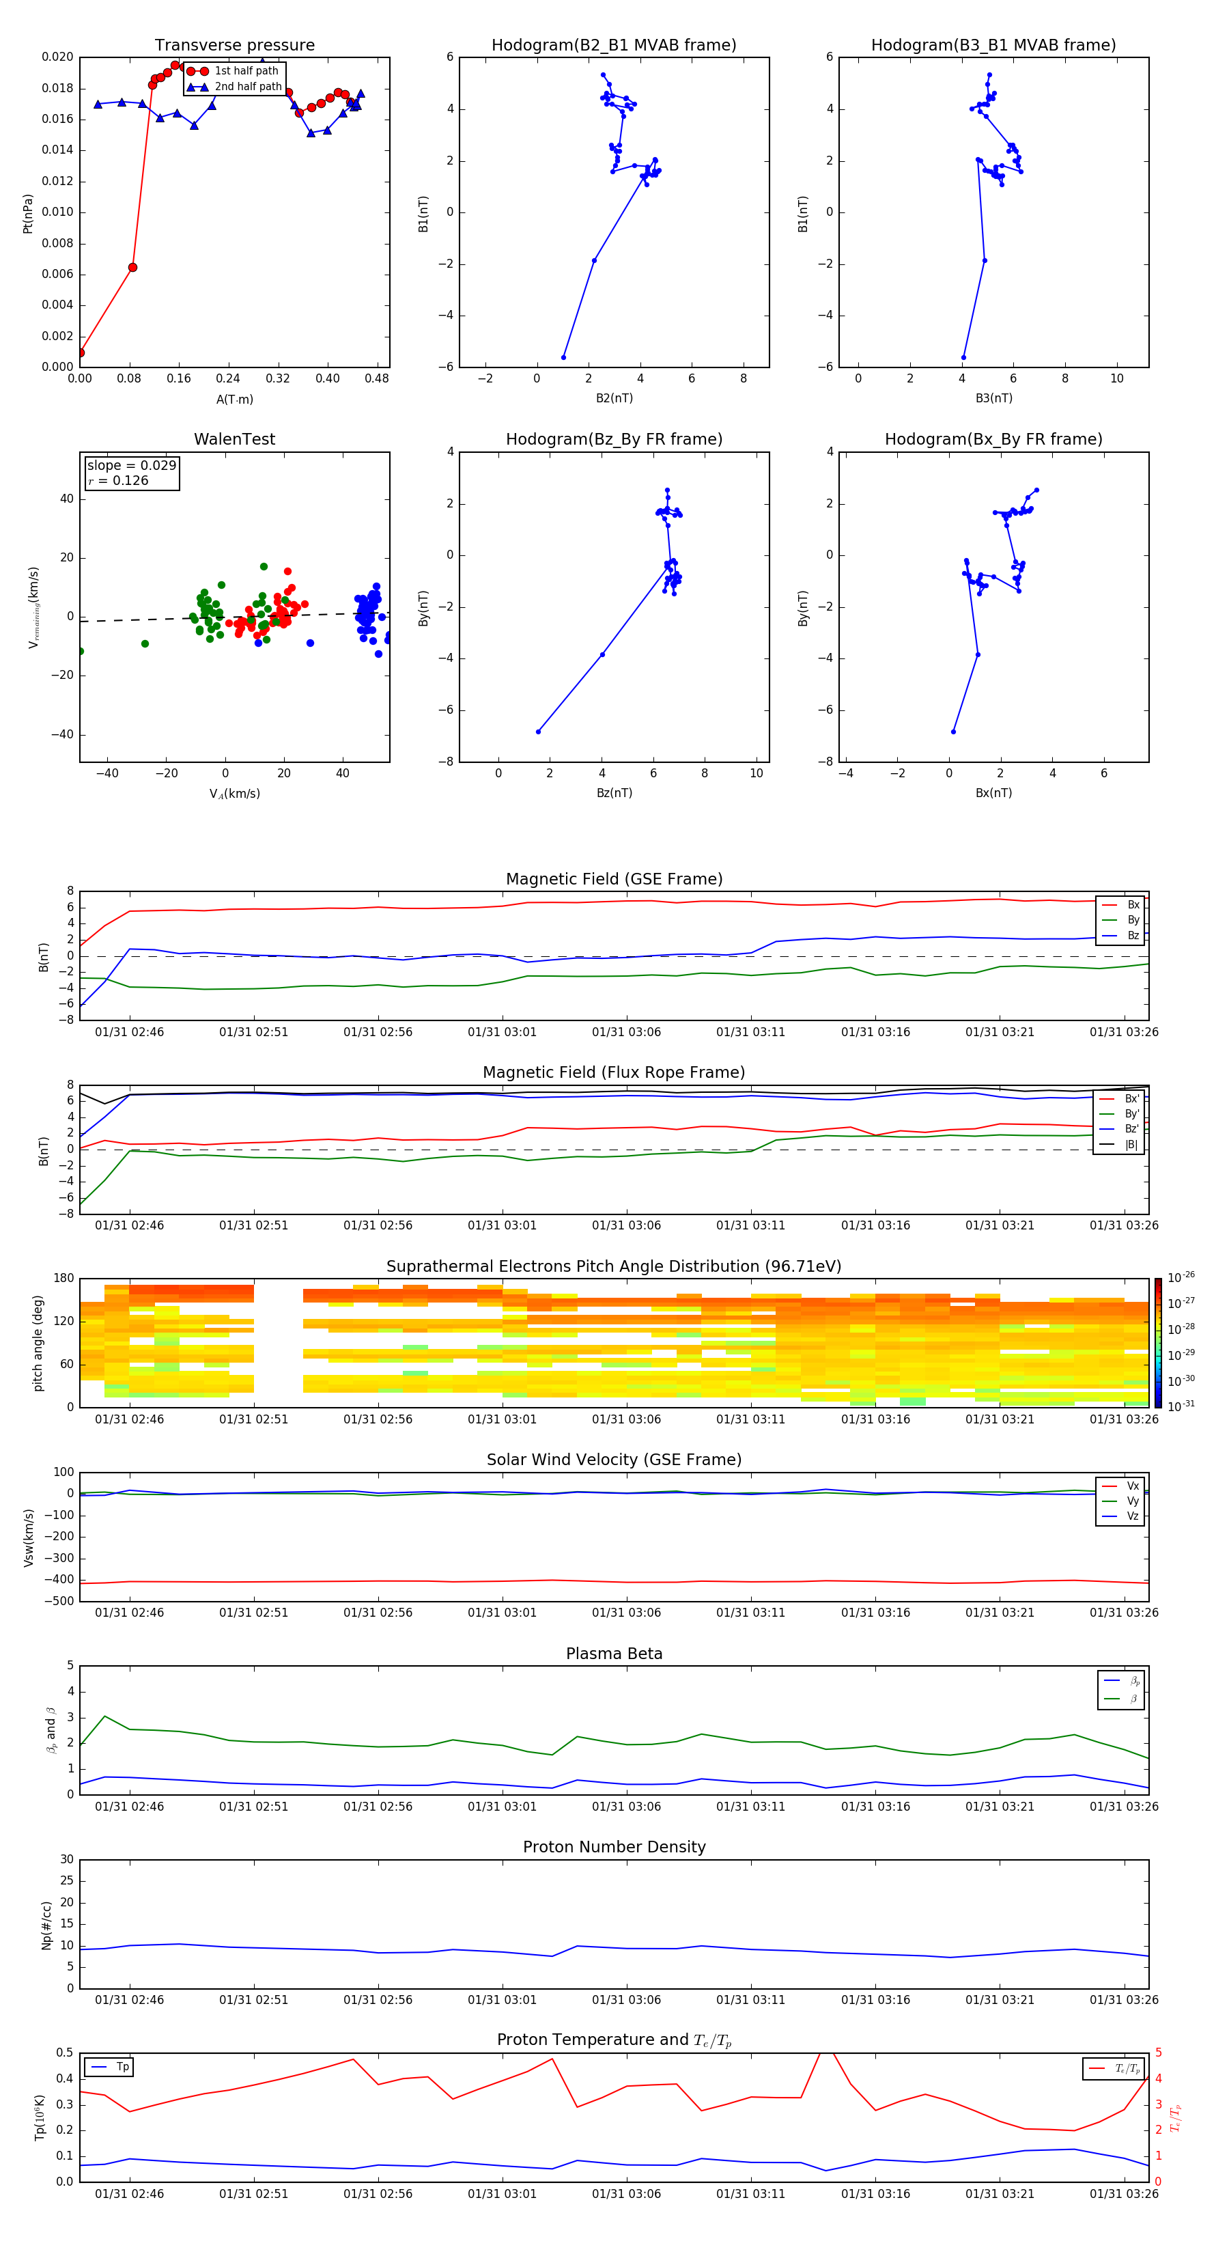Click the 'r = 0.126' annotation
Viewport: 1229px width, 2254px height.
tap(118, 480)
